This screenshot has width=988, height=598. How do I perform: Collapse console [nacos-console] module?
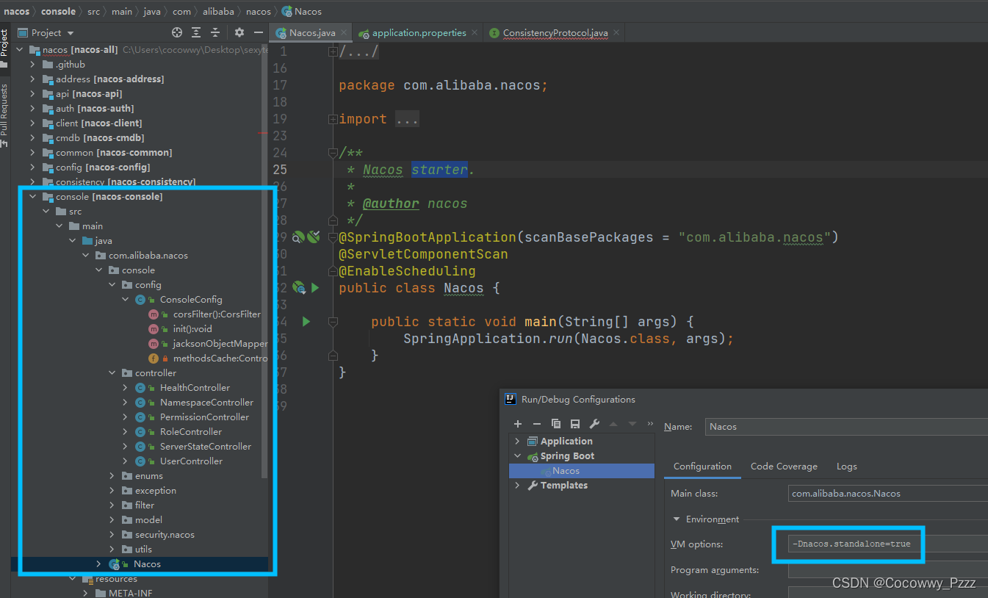[32, 197]
